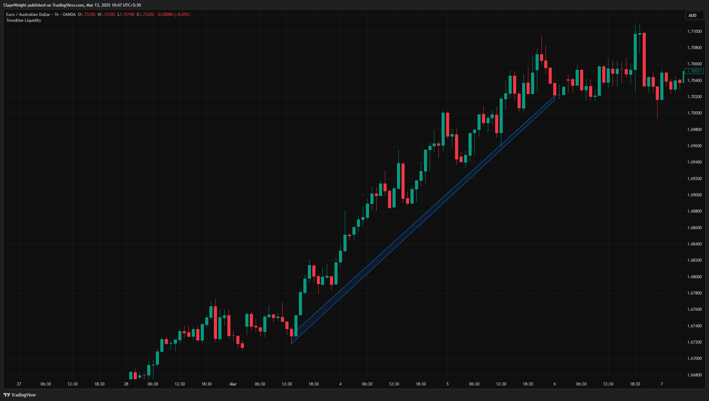Expand the Mar date label on time axis

point(234,384)
